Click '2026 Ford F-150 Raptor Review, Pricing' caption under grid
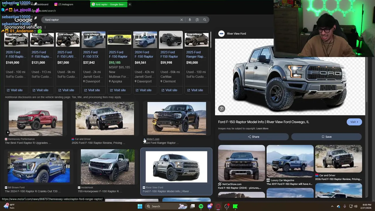Image resolution: width=375 pixels, height=211 pixels. pyautogui.click(x=98, y=143)
